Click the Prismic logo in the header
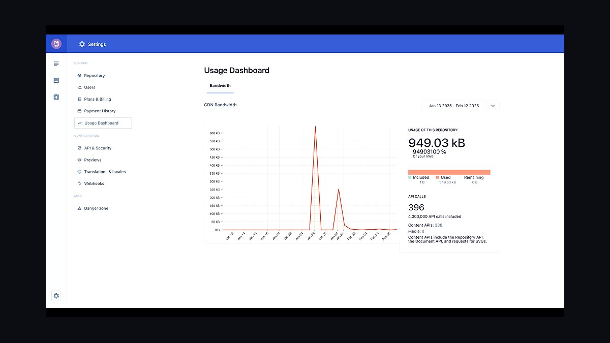This screenshot has height=343, width=610. coord(56,44)
